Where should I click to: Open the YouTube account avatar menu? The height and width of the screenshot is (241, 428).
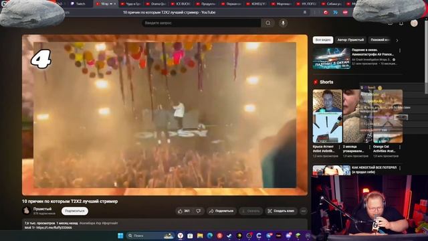coord(414,23)
